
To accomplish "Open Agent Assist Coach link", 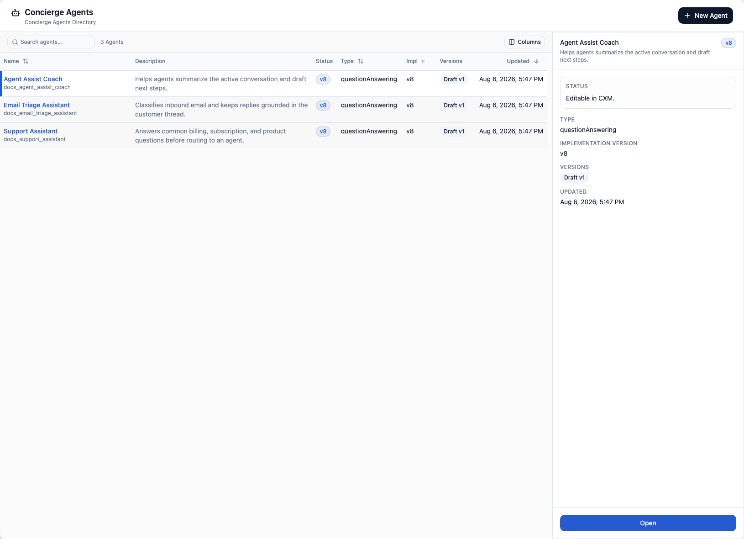I will 33,79.
